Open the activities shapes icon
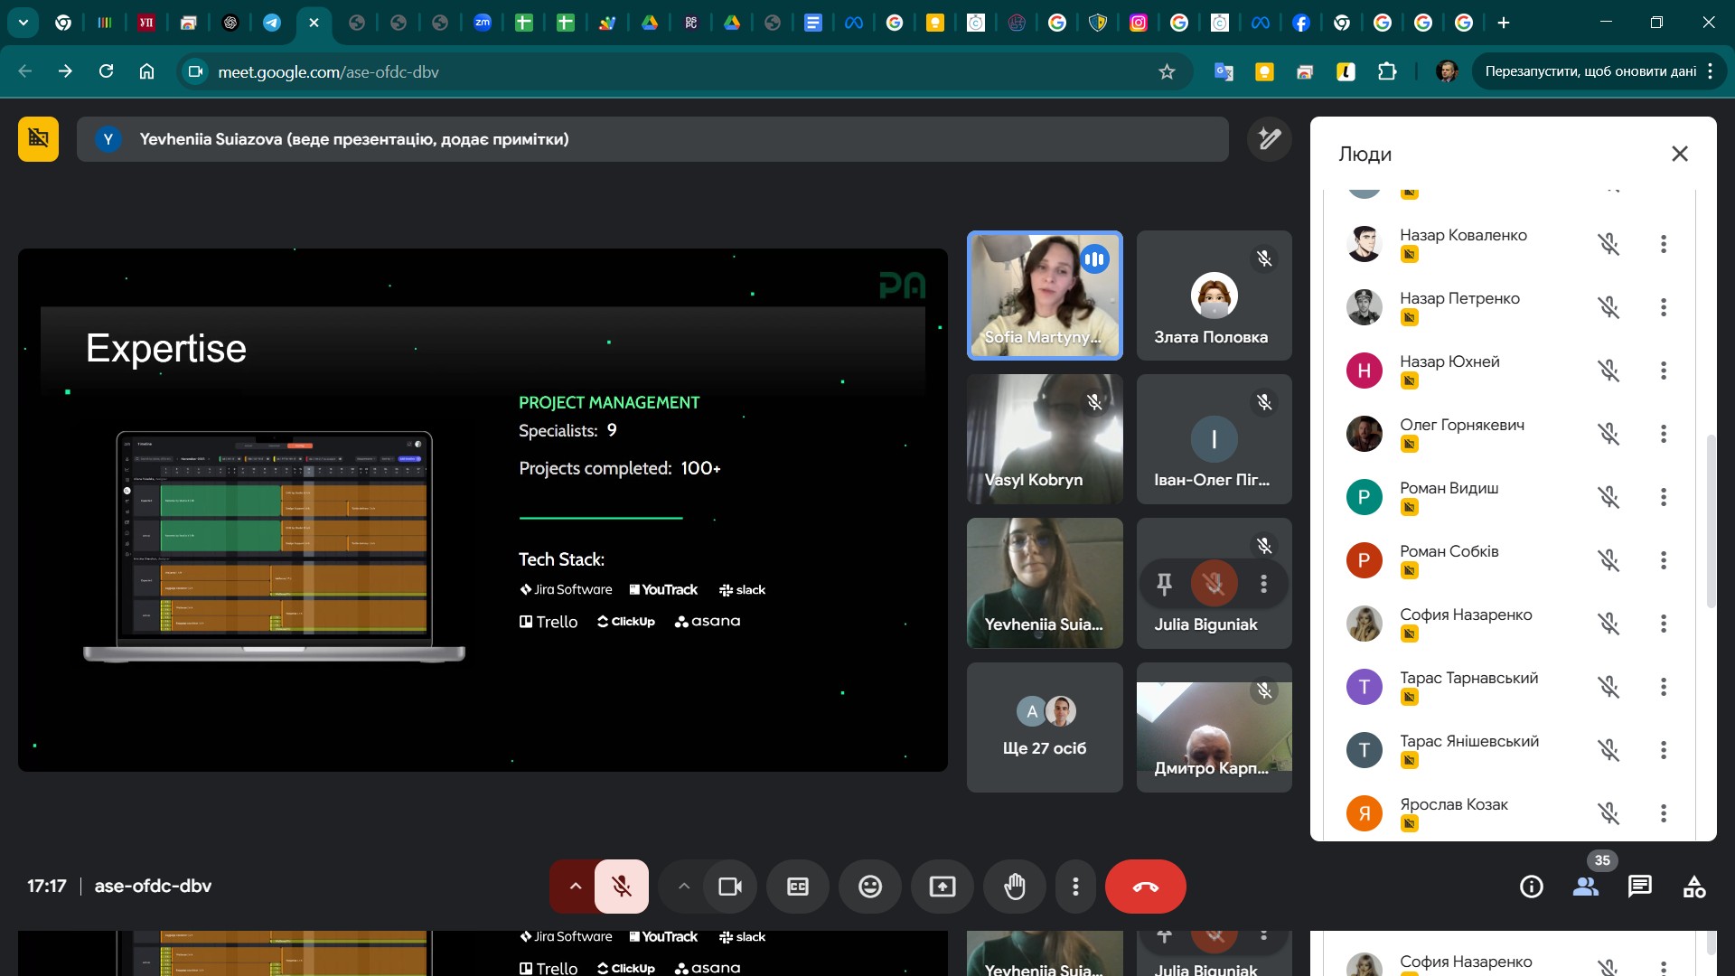1735x976 pixels. point(1694,887)
